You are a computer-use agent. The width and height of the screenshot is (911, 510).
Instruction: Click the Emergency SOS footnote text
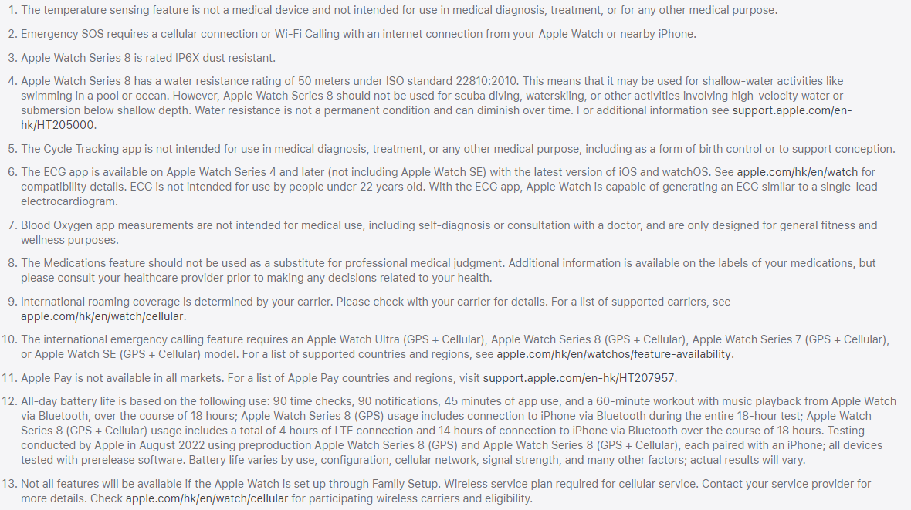click(x=358, y=34)
